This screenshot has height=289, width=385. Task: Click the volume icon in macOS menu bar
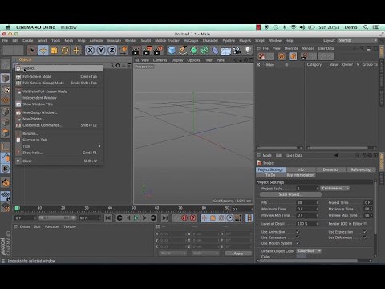[302, 27]
